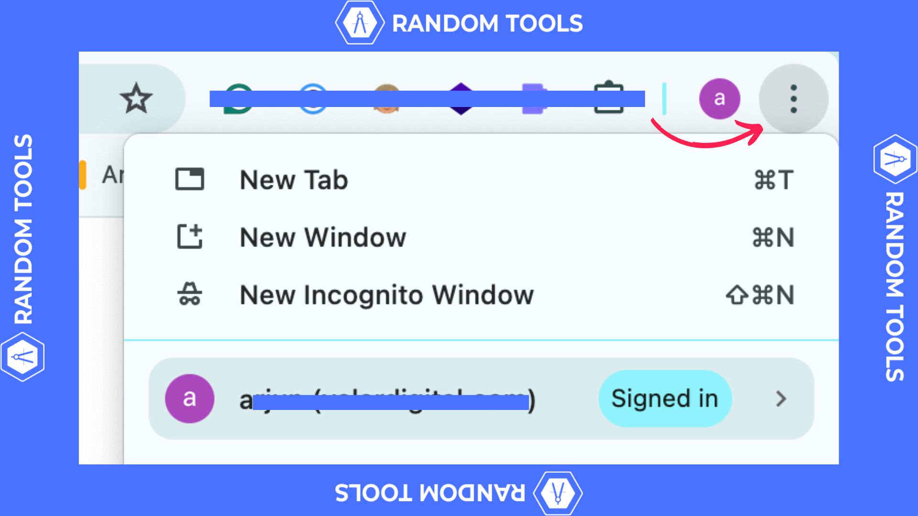Click the New Window icon
918x516 pixels.
(190, 236)
